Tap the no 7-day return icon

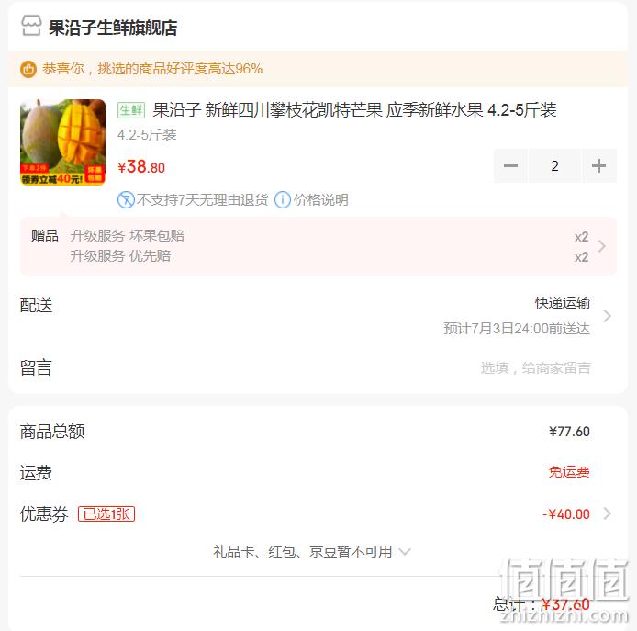(x=126, y=200)
